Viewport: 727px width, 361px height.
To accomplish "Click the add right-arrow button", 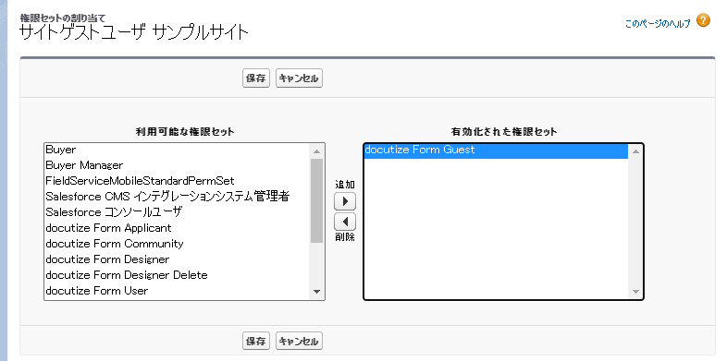I will tap(345, 201).
